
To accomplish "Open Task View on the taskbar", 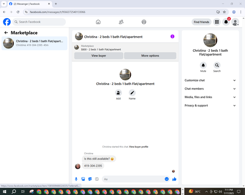I will pos(23,192).
